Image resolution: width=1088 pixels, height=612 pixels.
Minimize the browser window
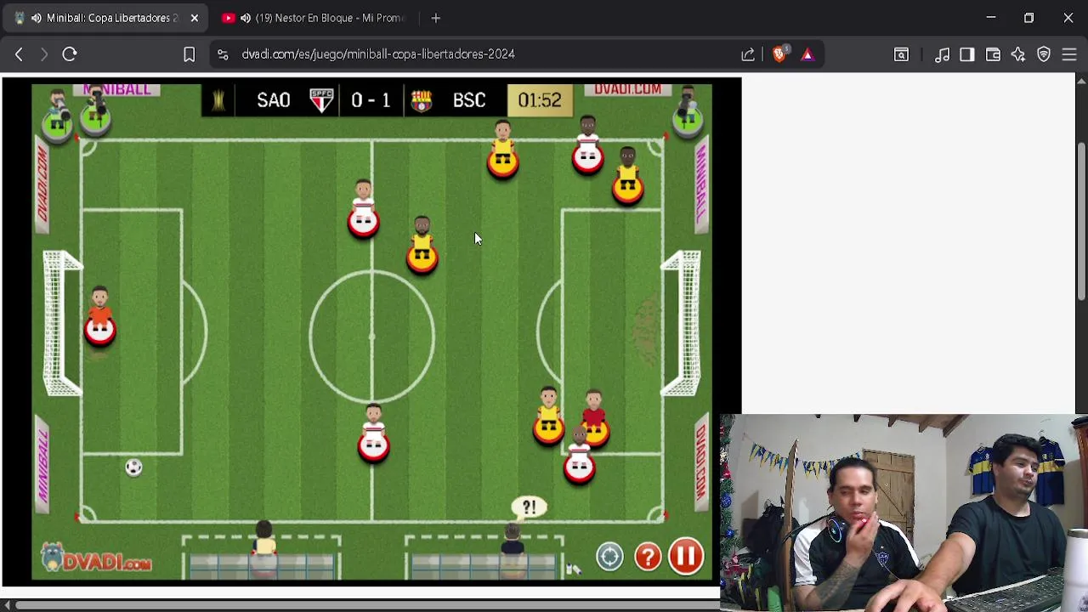[990, 18]
